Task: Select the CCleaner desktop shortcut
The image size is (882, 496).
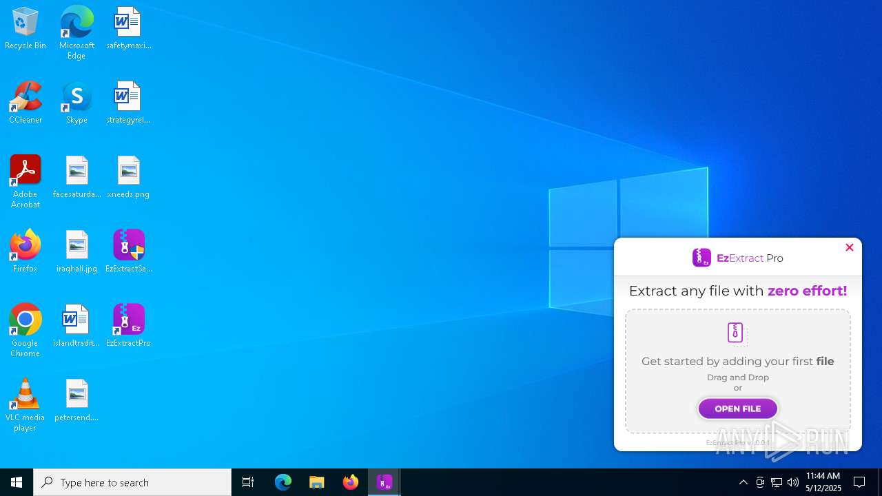Action: (25, 103)
